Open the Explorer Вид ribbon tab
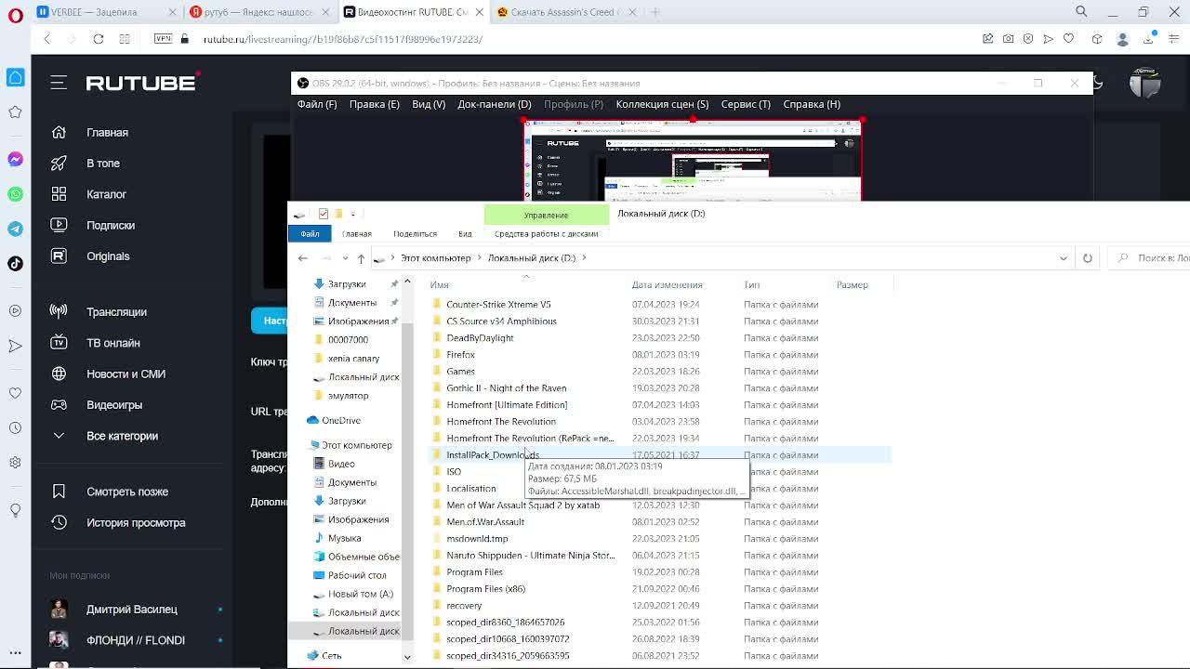This screenshot has height=669, width=1190. click(465, 233)
